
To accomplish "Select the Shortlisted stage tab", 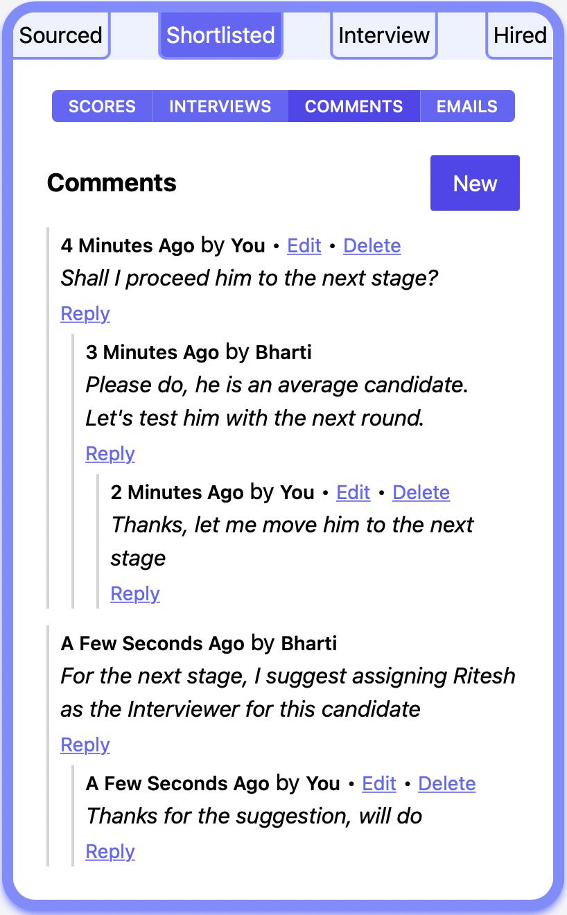I will point(220,35).
